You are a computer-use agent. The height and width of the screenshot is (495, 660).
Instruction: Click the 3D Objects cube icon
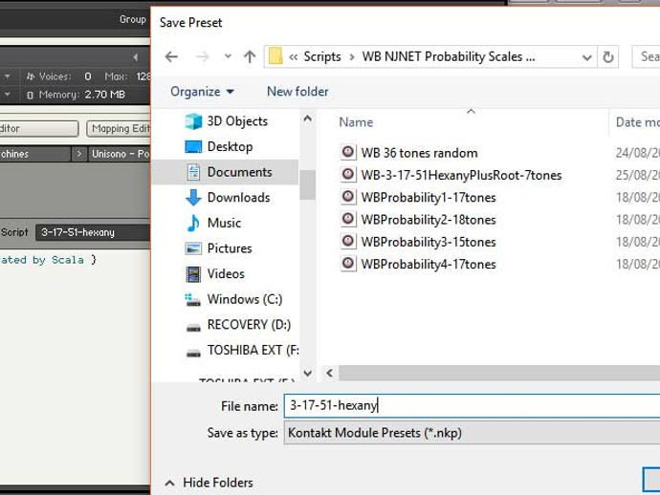point(193,121)
